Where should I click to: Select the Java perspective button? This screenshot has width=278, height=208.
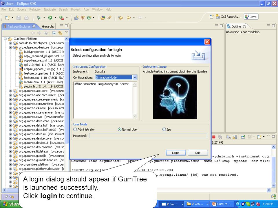[x=251, y=17]
